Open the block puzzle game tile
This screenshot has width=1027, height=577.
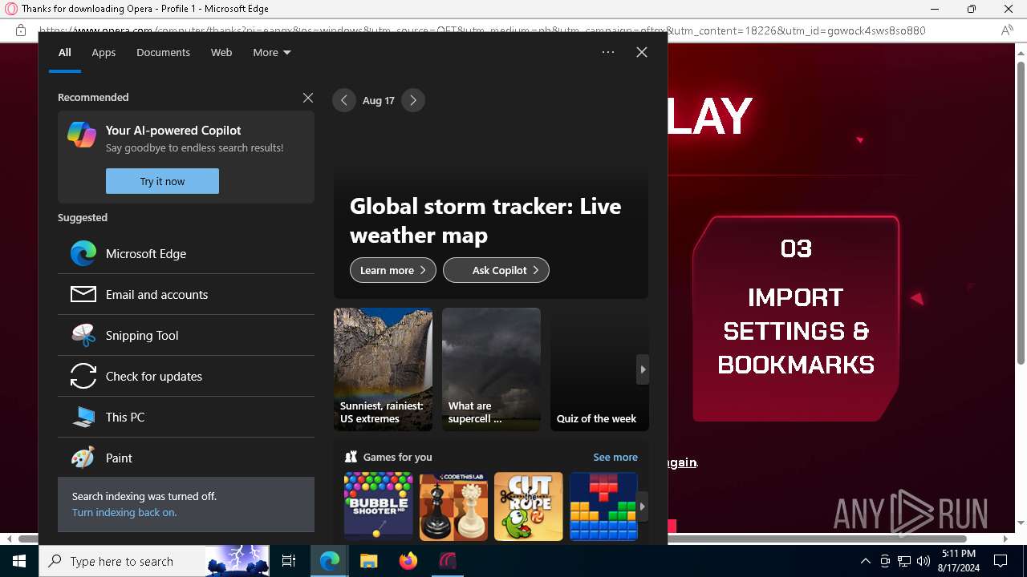pyautogui.click(x=603, y=506)
